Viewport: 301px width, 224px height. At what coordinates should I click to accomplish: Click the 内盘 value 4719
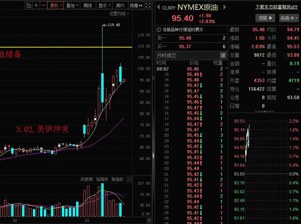click(294, 80)
